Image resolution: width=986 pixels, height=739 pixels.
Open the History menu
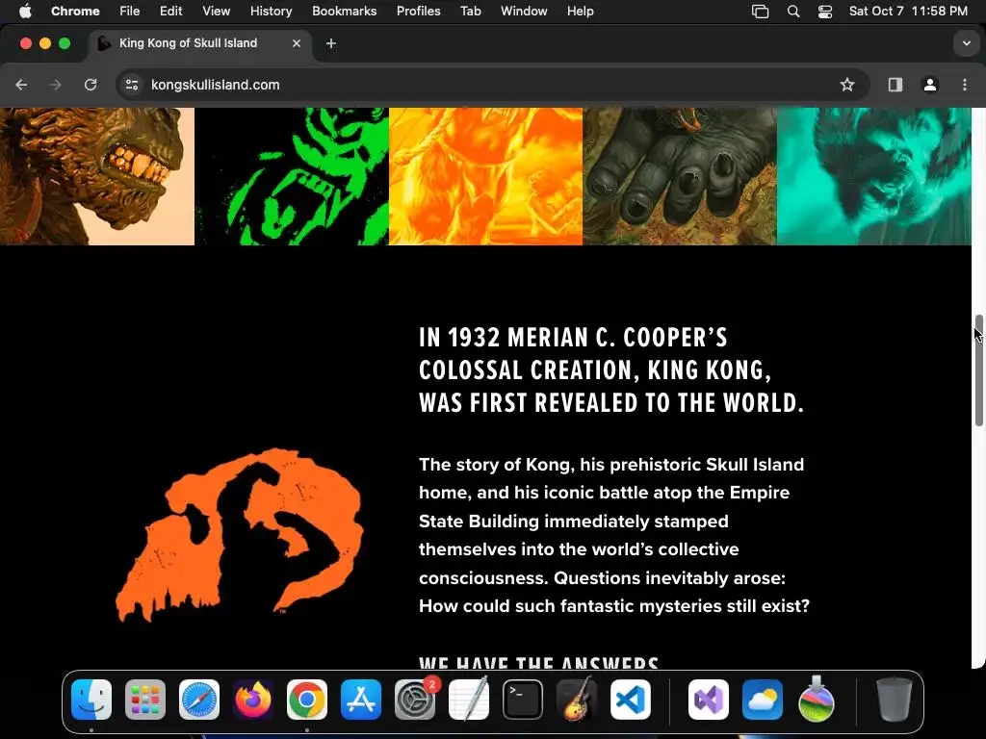(271, 12)
